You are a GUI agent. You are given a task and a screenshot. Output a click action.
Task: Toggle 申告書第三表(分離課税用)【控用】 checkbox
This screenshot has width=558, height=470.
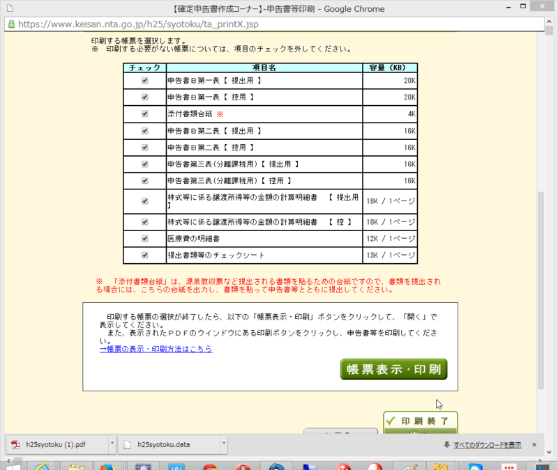(x=144, y=180)
